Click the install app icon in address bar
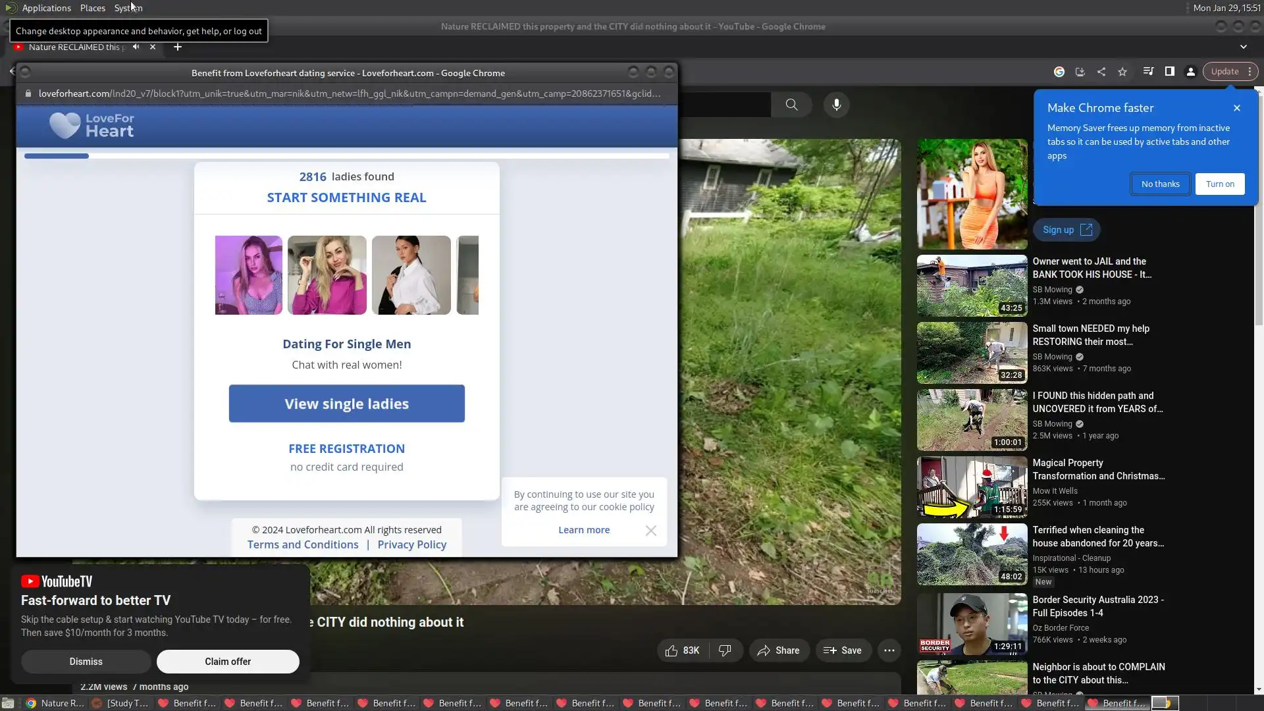1264x711 pixels. 1080,72
